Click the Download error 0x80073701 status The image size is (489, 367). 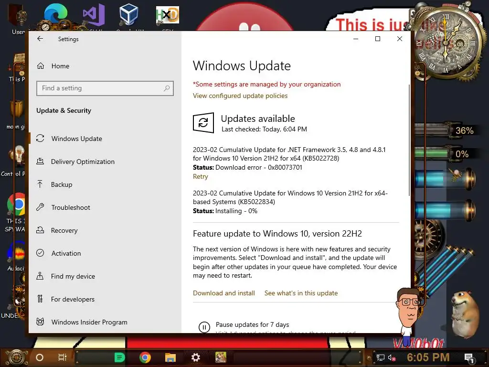247,168
